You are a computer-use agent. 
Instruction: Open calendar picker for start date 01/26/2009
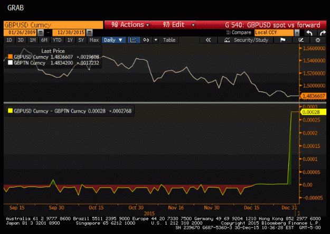pyautogui.click(x=41, y=33)
